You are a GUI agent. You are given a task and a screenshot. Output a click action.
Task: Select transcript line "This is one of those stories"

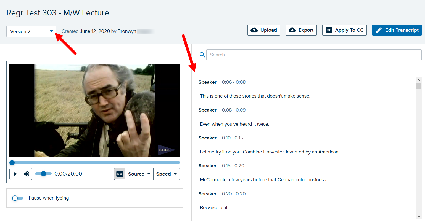click(x=255, y=96)
